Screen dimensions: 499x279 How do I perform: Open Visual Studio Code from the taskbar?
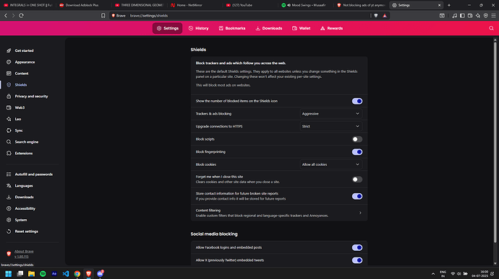[x=66, y=274]
